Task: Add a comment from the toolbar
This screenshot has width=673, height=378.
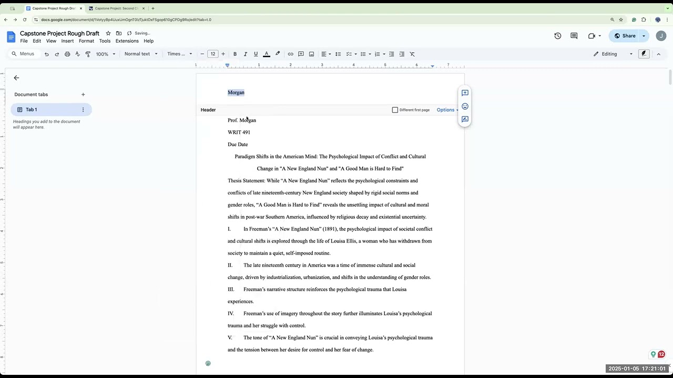Action: tap(301, 54)
